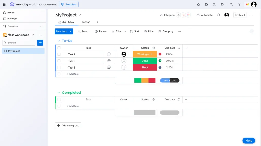Image resolution: width=261 pixels, height=146 pixels.
Task: Open the inbox tray icon
Action: pos(206,4)
